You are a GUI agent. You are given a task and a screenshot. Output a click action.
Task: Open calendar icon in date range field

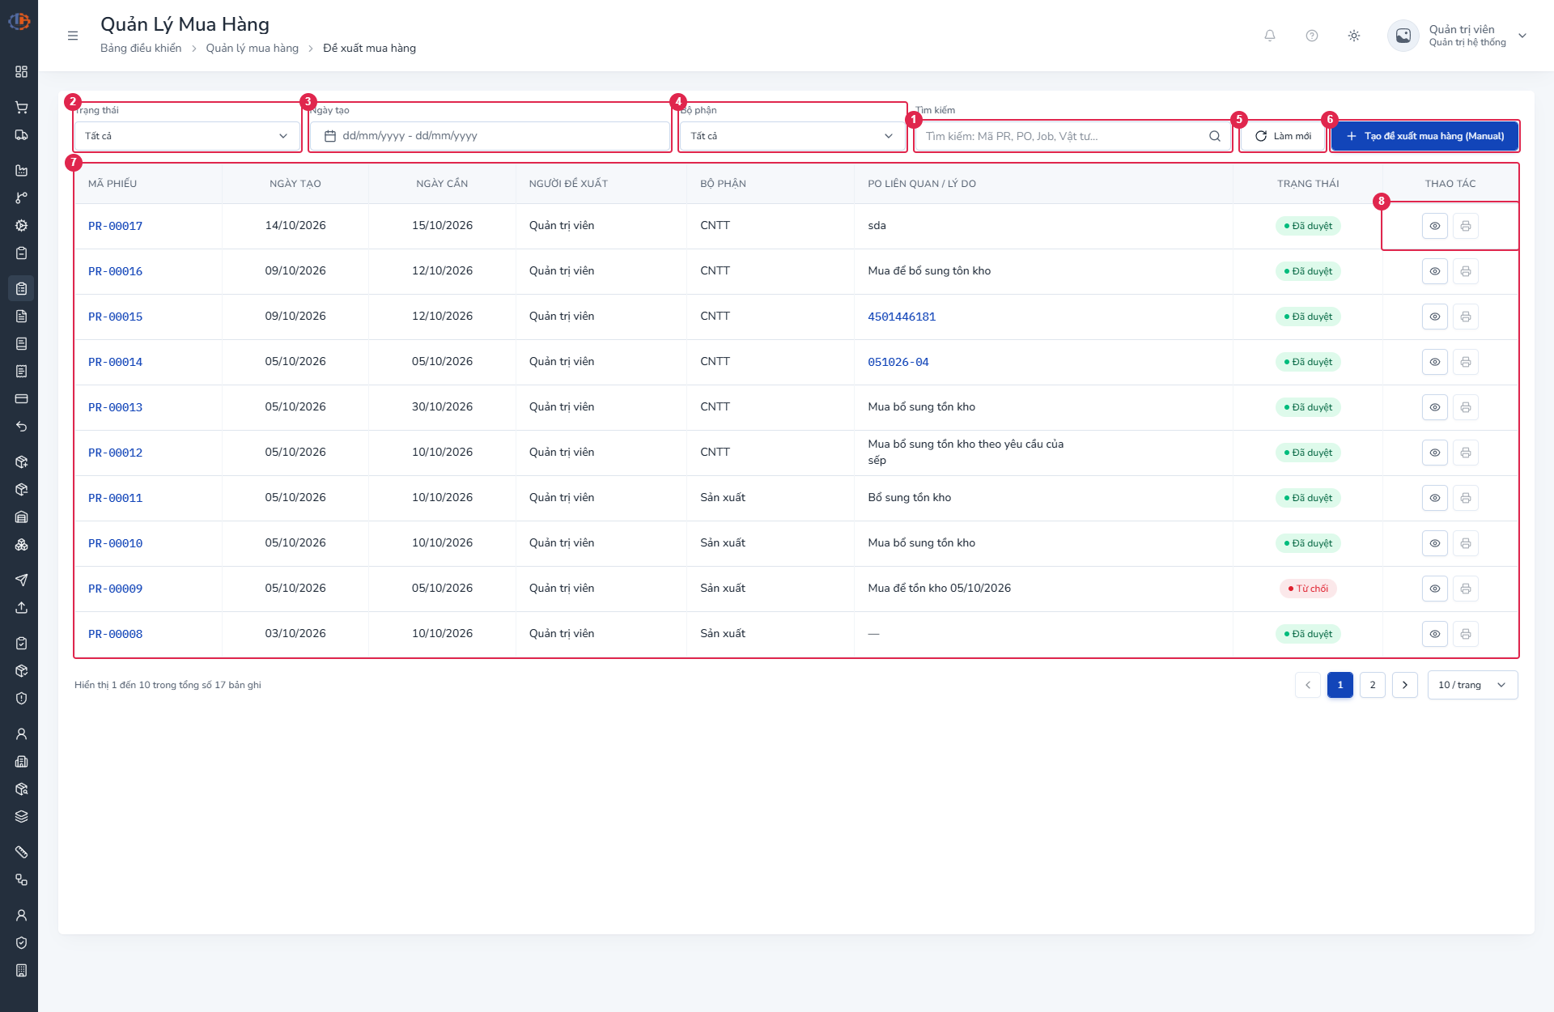pos(330,136)
